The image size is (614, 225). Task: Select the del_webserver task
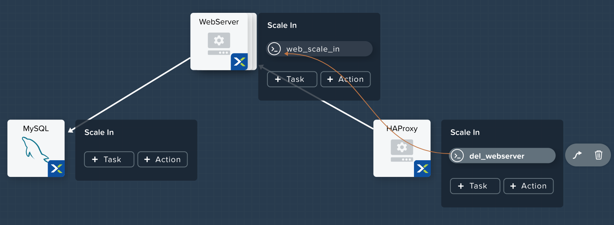[x=502, y=156]
